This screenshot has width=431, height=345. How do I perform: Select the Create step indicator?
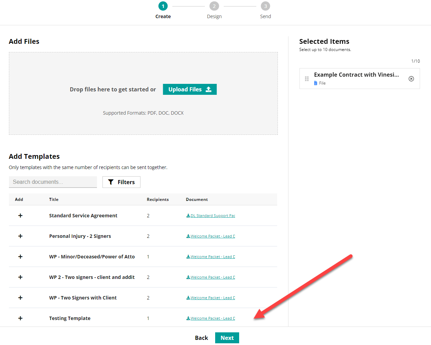(163, 6)
